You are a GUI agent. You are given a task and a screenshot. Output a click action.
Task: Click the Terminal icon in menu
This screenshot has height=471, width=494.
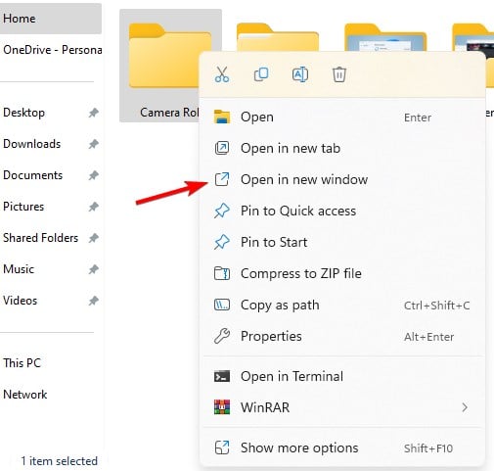coord(222,376)
